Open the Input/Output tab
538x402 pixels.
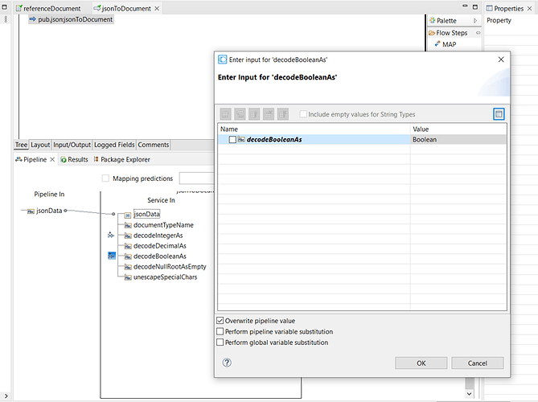point(72,145)
